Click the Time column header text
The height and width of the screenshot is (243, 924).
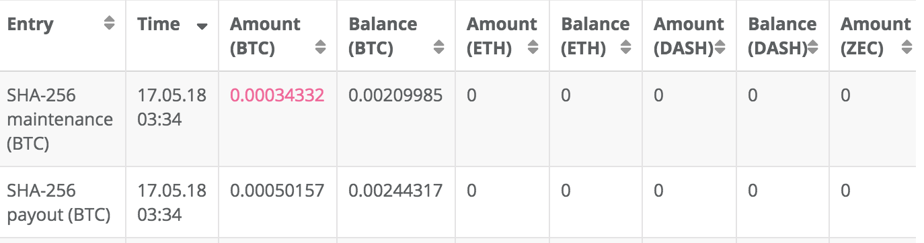click(159, 24)
